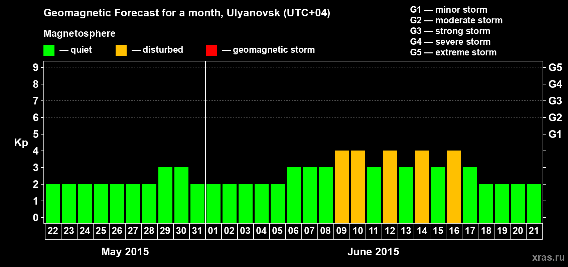Screen dimensions: 568x267
Task: Click the 'G5' right axis label
Action: click(x=555, y=67)
